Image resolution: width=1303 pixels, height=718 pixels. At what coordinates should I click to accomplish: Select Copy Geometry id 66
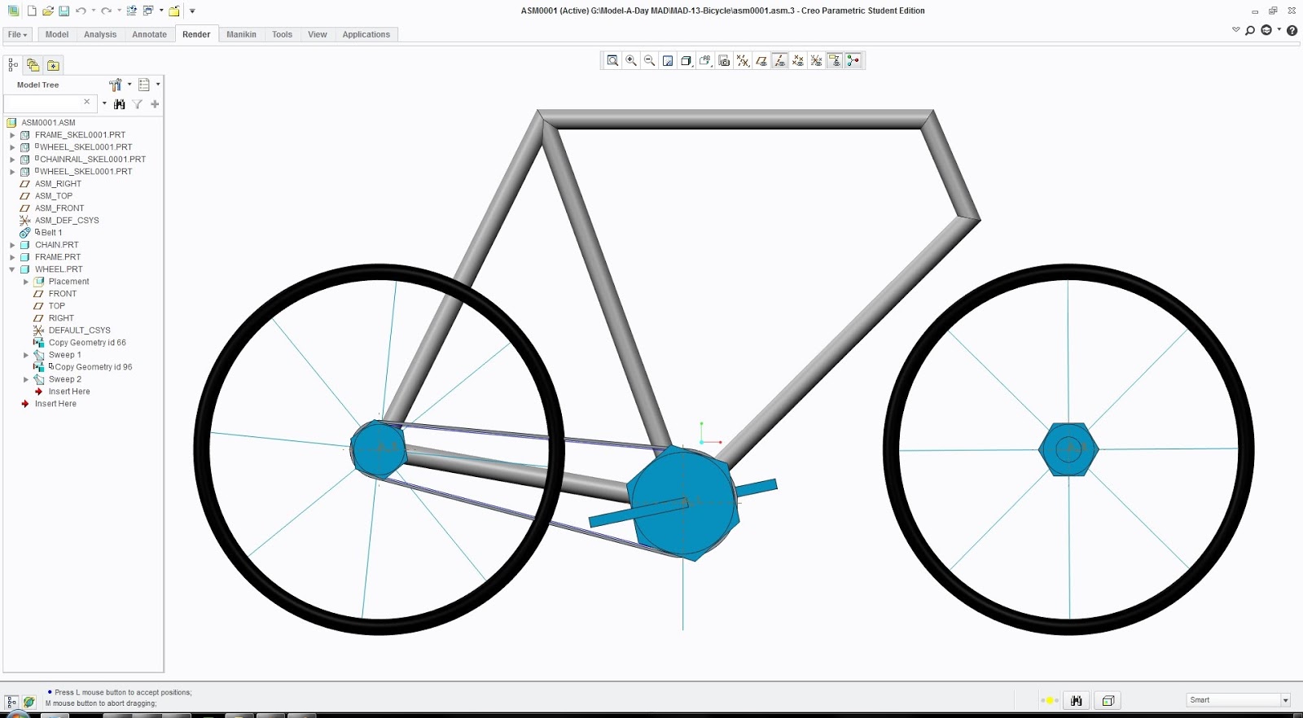click(x=87, y=343)
